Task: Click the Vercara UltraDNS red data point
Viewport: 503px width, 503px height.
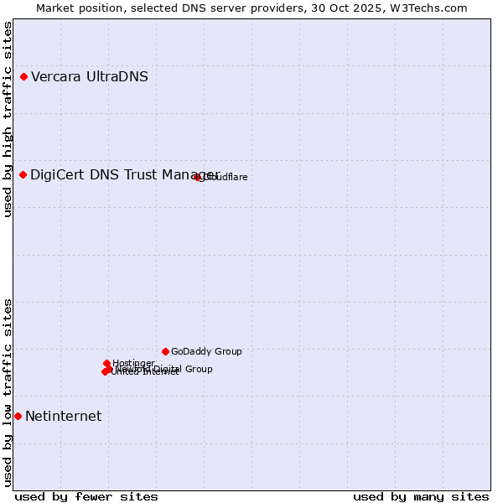Action: (24, 77)
